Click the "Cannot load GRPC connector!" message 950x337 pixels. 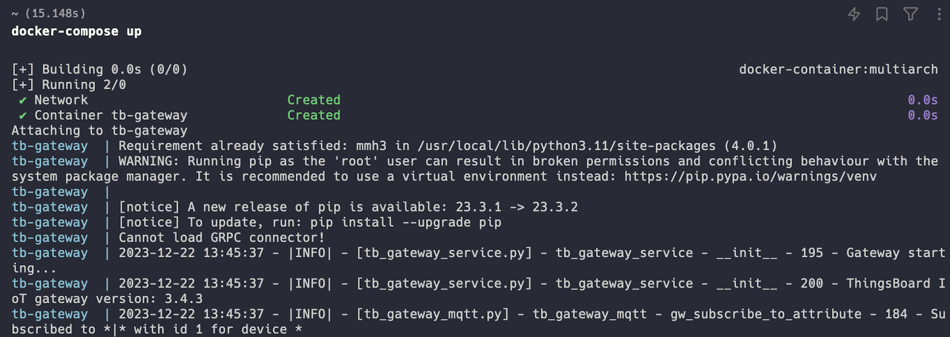pos(221,237)
